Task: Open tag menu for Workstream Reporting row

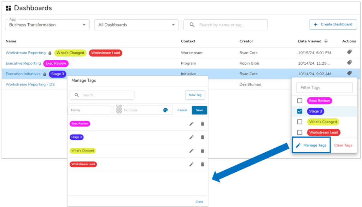Action: pyautogui.click(x=349, y=52)
